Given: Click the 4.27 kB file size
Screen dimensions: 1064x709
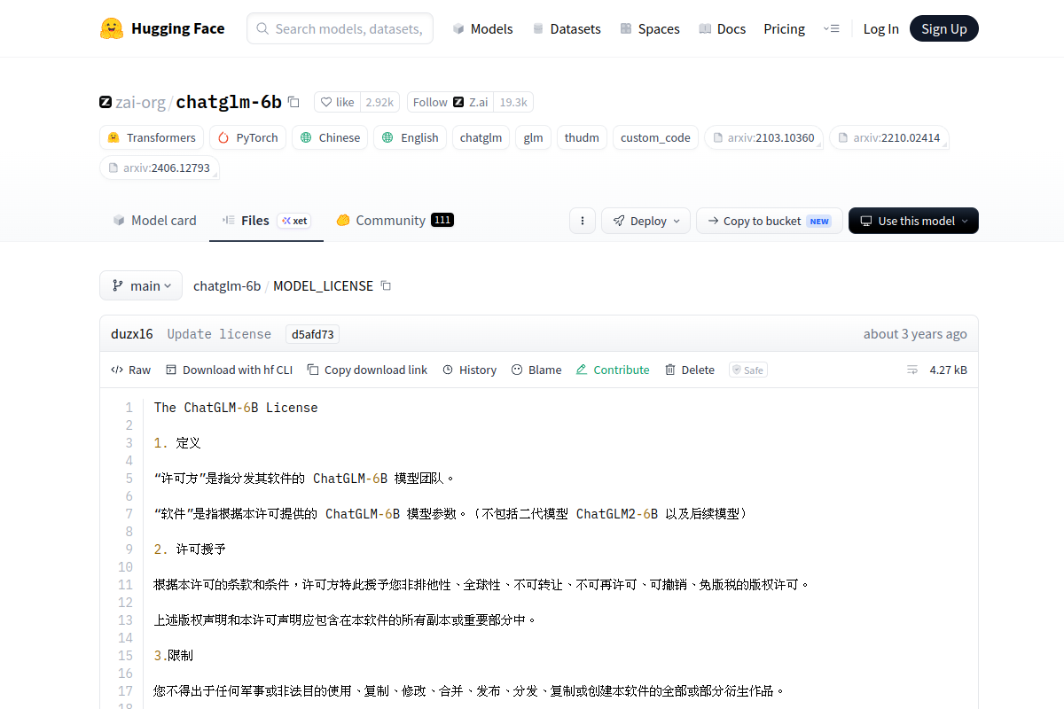Looking at the screenshot, I should (948, 370).
